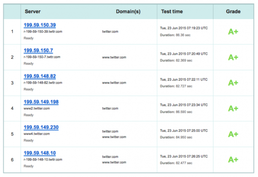The height and width of the screenshot is (177, 258).
Task: Open server link 199.59.150.7
Action: 38,50
